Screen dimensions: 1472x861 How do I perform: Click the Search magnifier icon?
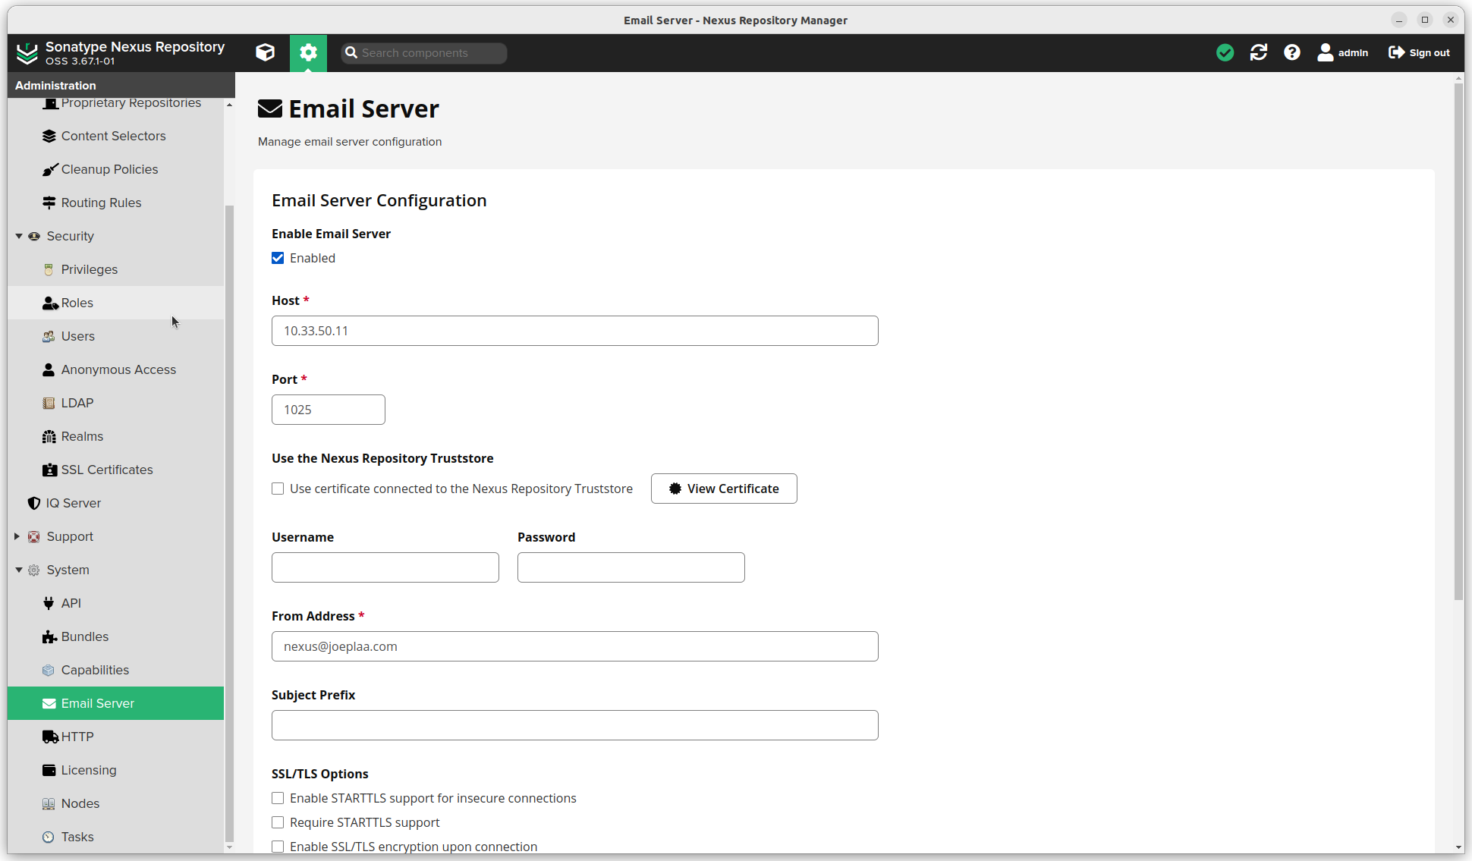pos(351,52)
